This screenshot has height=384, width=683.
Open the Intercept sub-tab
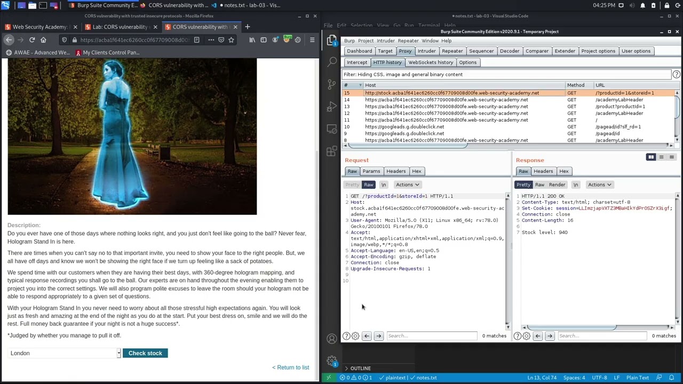357,62
